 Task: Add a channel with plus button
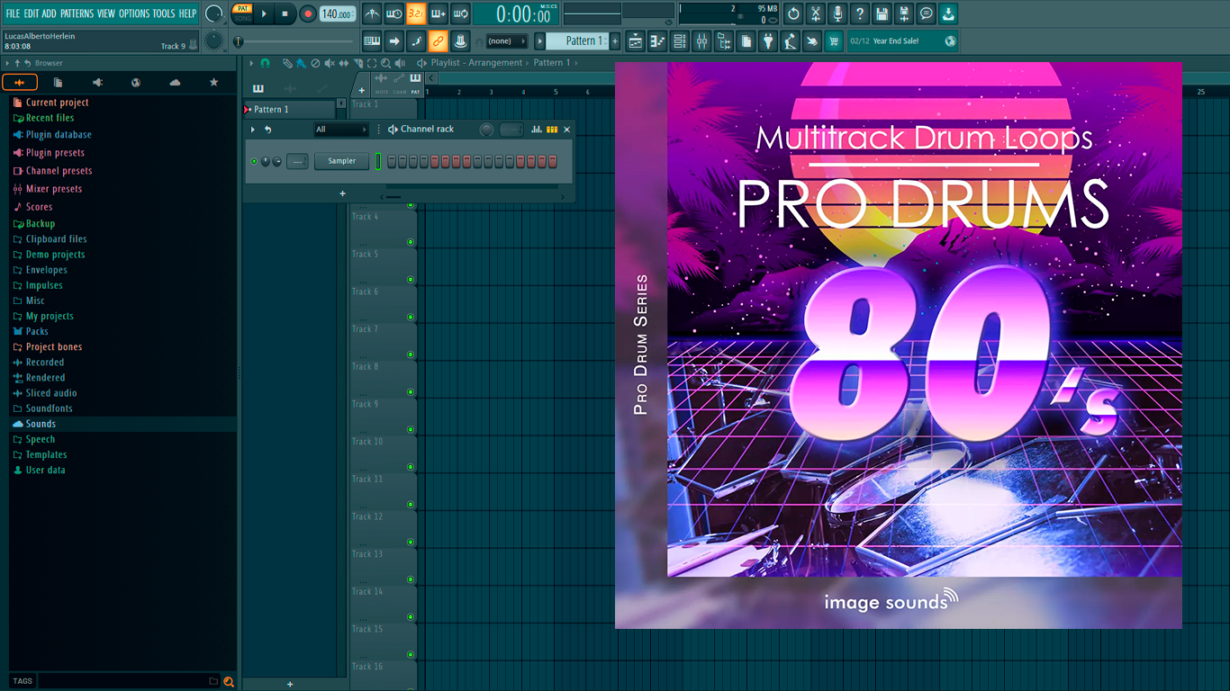click(x=342, y=193)
